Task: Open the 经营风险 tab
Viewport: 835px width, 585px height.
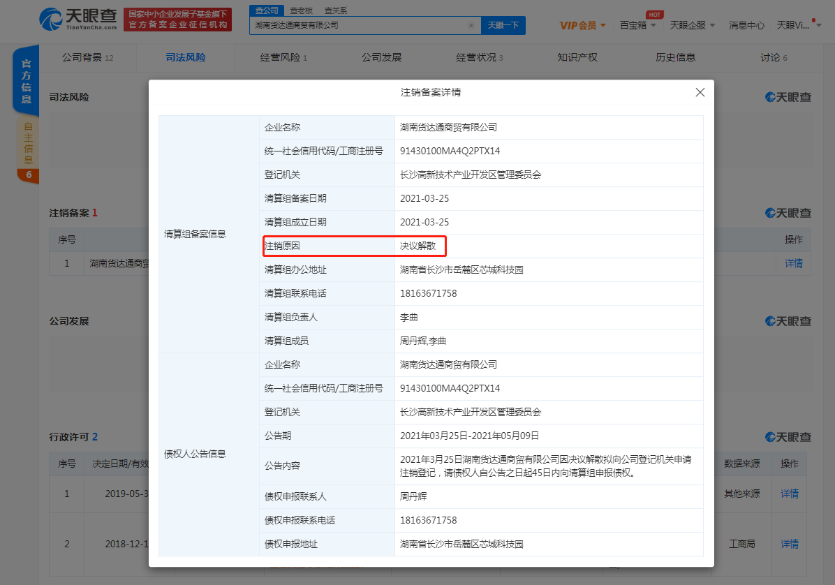Action: [283, 57]
